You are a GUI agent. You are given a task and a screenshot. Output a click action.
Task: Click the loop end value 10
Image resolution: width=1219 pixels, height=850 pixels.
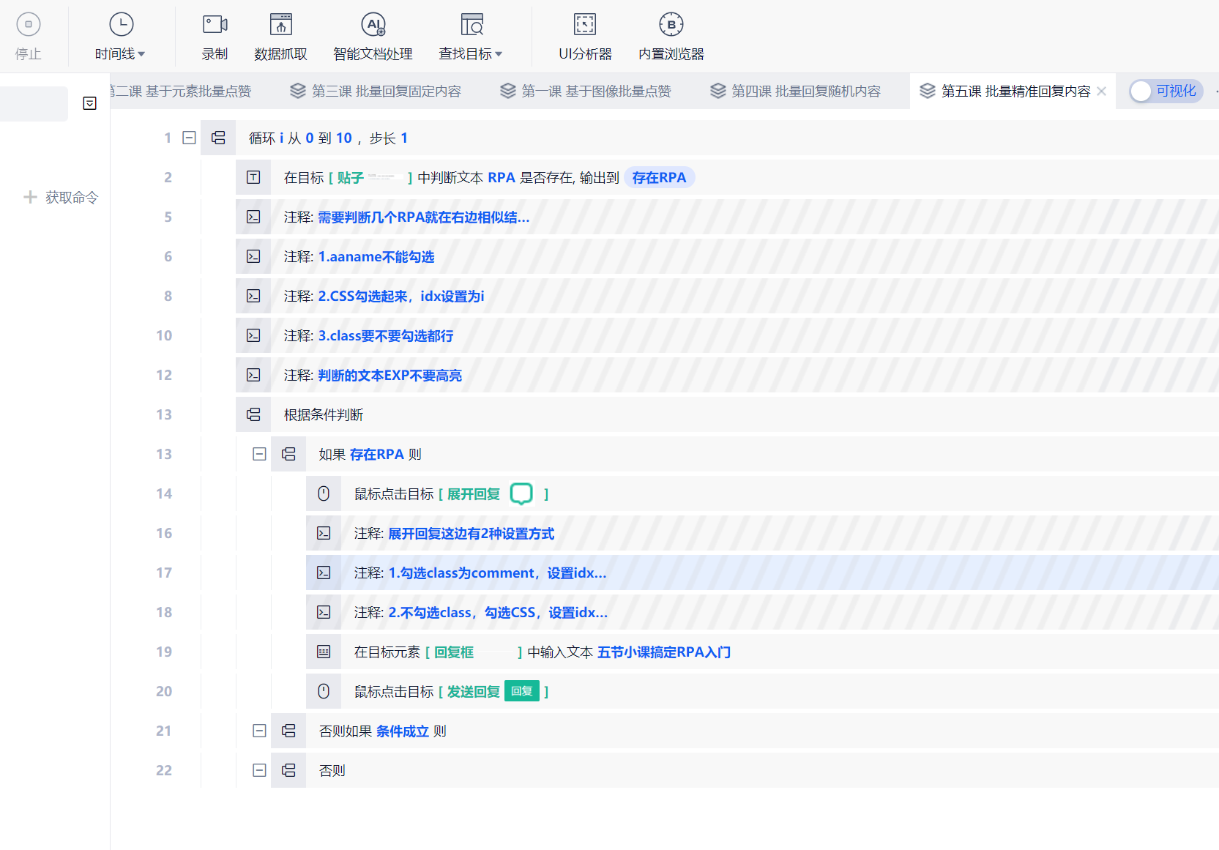coord(343,138)
